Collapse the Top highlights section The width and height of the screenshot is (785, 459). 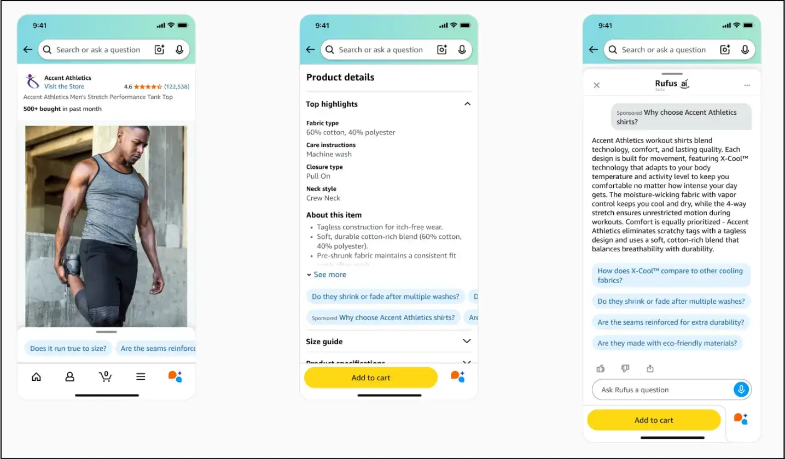click(467, 104)
